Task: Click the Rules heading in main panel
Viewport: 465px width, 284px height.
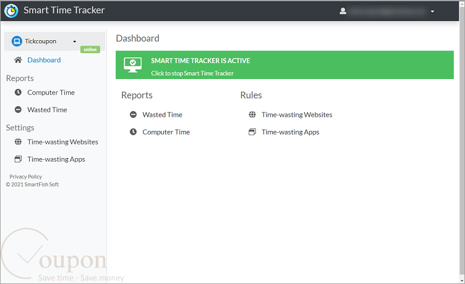Action: pyautogui.click(x=251, y=95)
